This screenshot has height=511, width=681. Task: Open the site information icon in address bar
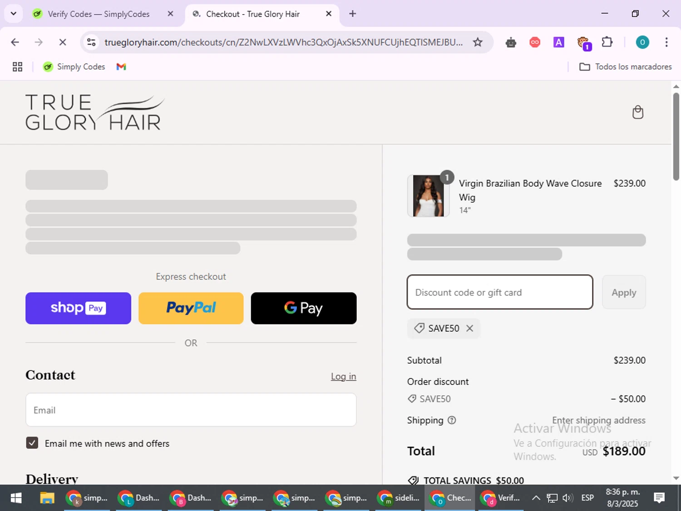[91, 42]
